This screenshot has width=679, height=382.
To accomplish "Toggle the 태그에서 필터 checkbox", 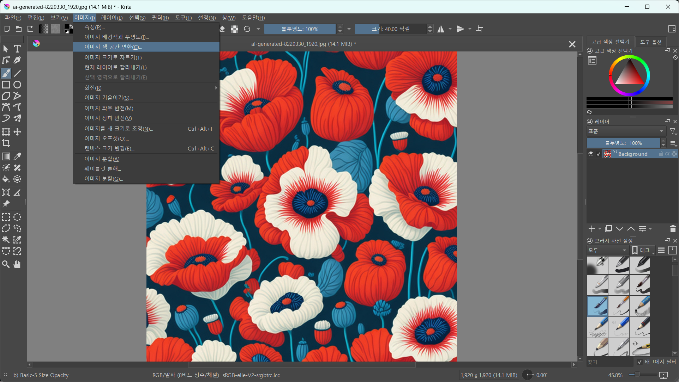I will point(640,362).
